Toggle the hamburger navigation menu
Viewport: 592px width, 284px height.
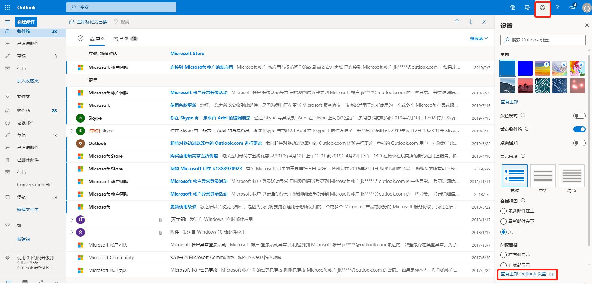[7, 22]
